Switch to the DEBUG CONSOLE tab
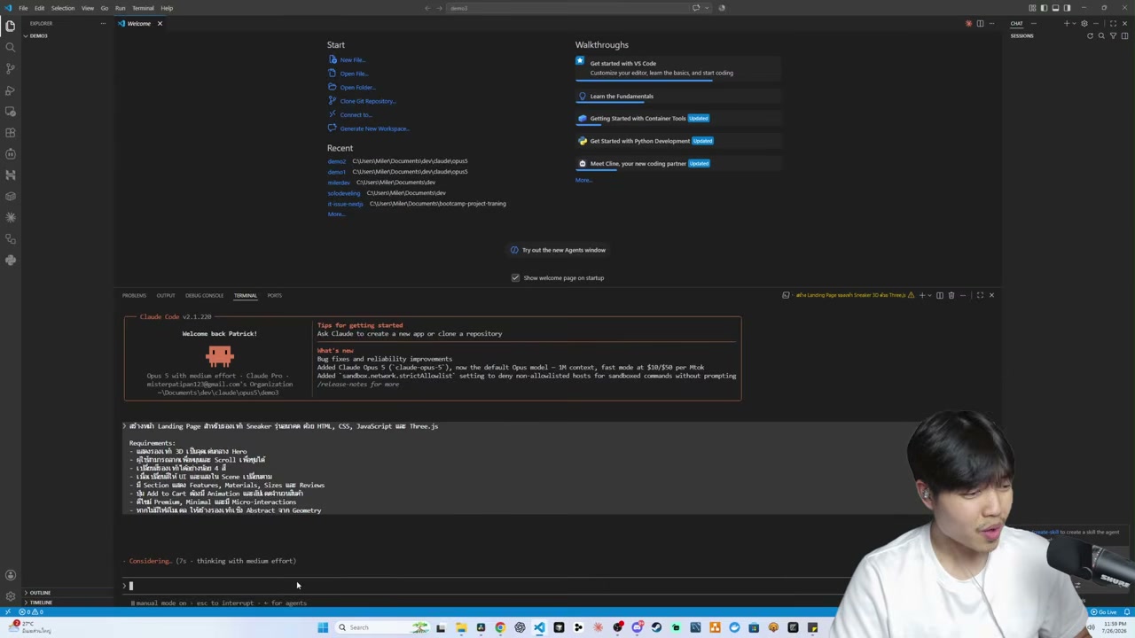Viewport: 1135px width, 638px height. [x=204, y=295]
